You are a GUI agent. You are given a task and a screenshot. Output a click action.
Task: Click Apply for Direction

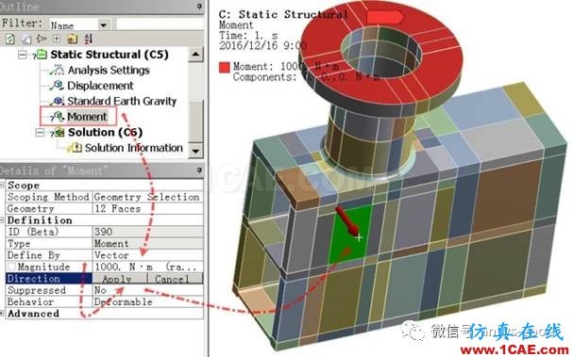[x=120, y=279]
